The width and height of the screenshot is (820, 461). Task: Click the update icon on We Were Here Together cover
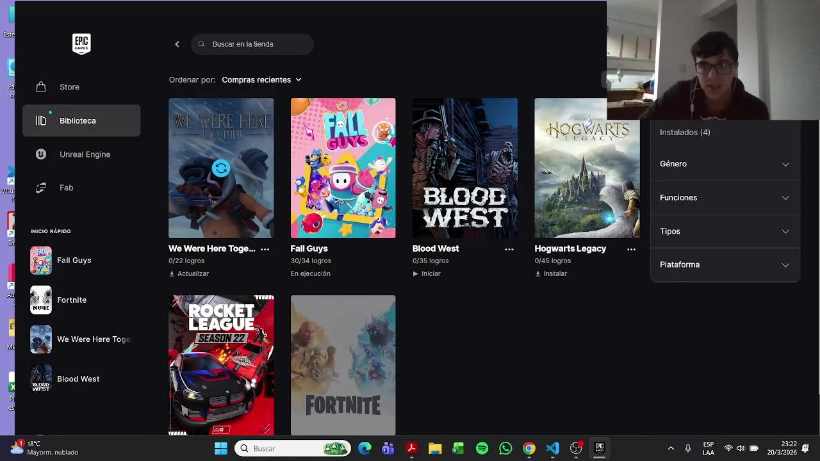[x=221, y=168]
